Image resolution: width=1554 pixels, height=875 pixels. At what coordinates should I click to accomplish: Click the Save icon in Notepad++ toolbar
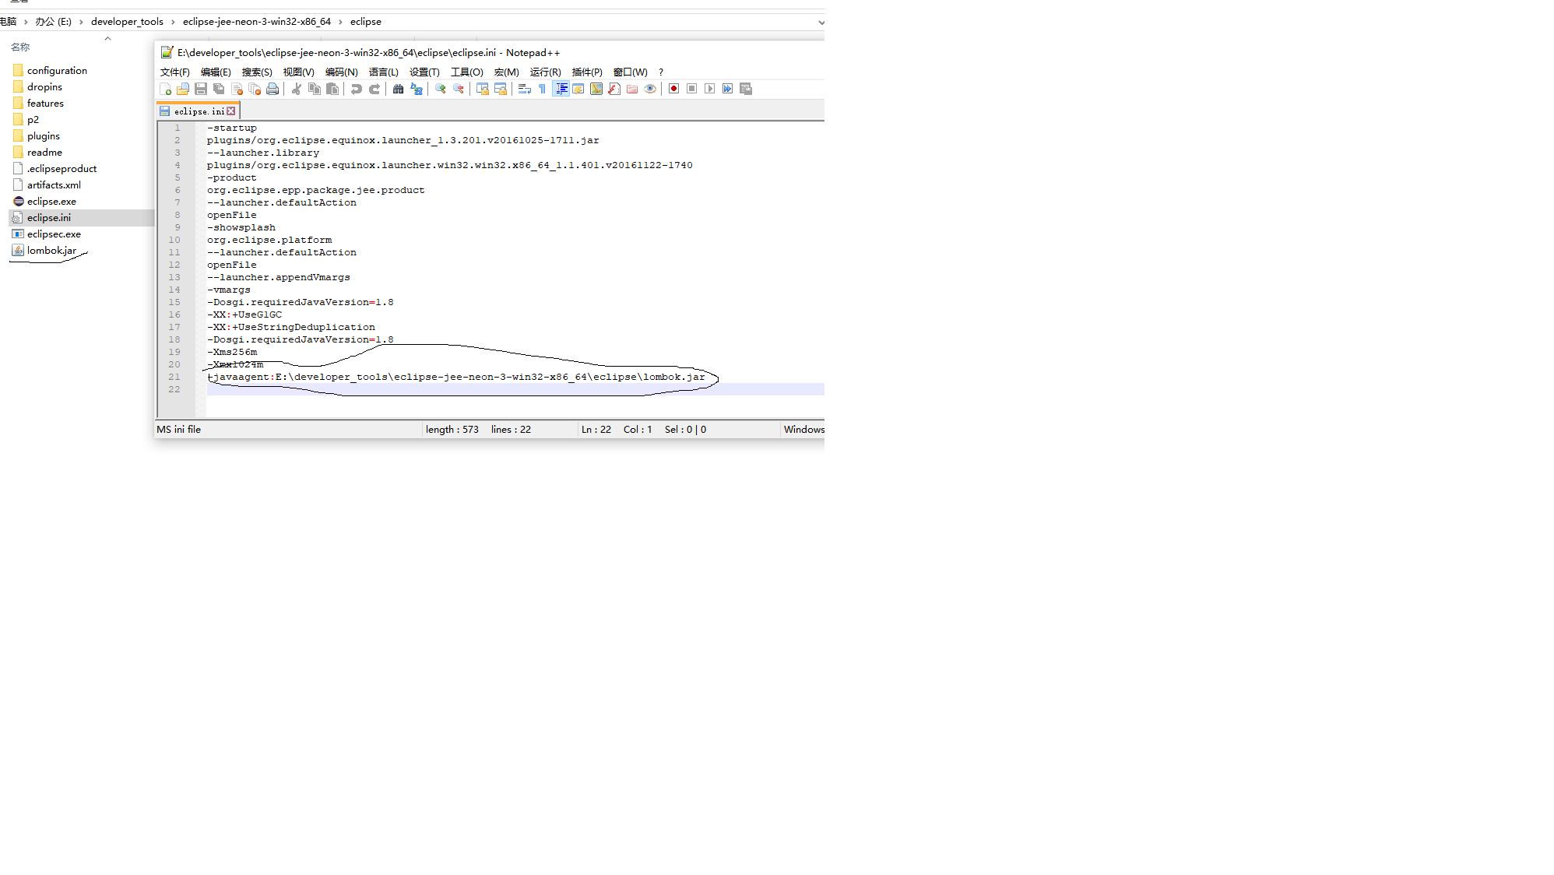(201, 89)
